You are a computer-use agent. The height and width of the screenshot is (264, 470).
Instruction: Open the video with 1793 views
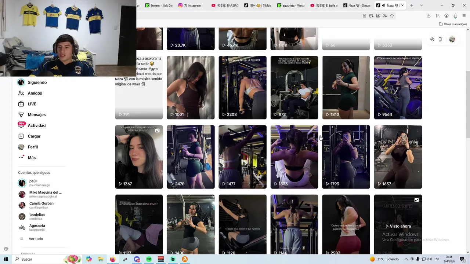[x=346, y=157]
